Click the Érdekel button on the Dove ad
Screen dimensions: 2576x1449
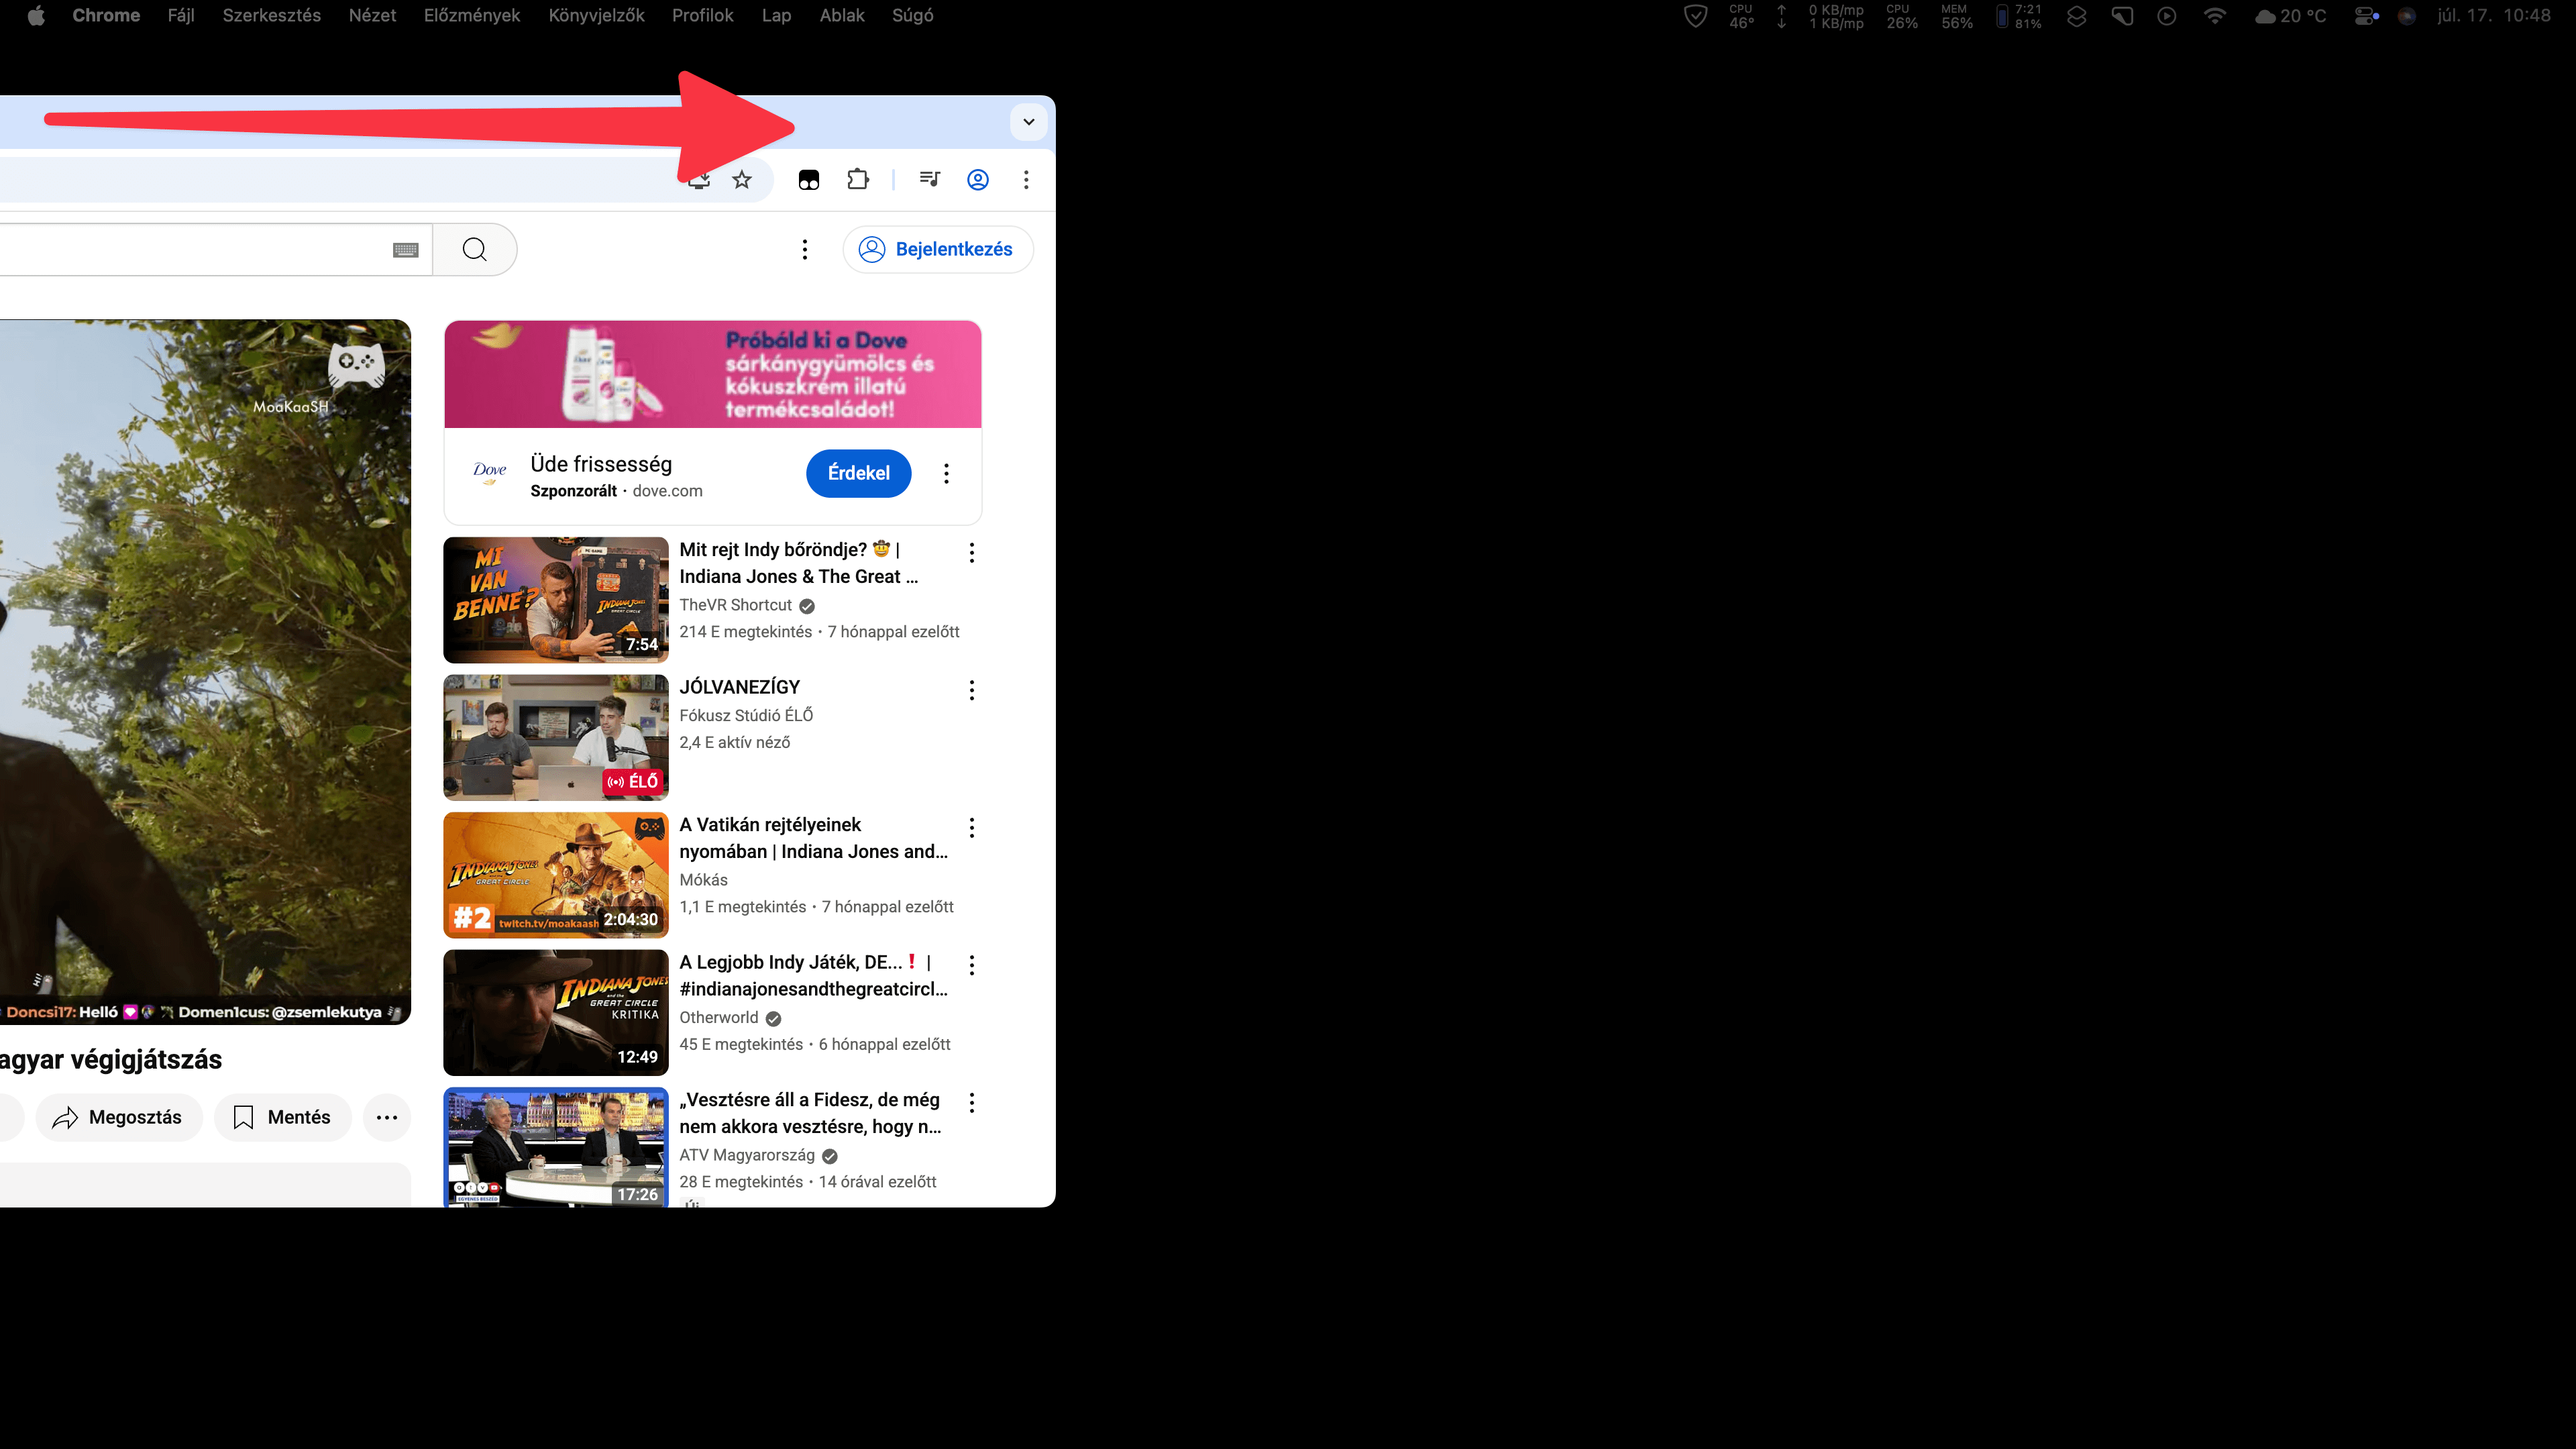coord(858,473)
